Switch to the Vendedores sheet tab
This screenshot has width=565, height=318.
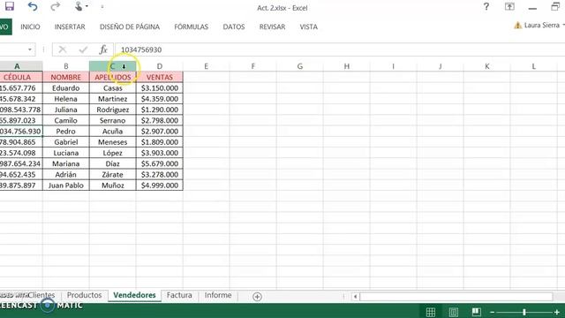click(134, 295)
